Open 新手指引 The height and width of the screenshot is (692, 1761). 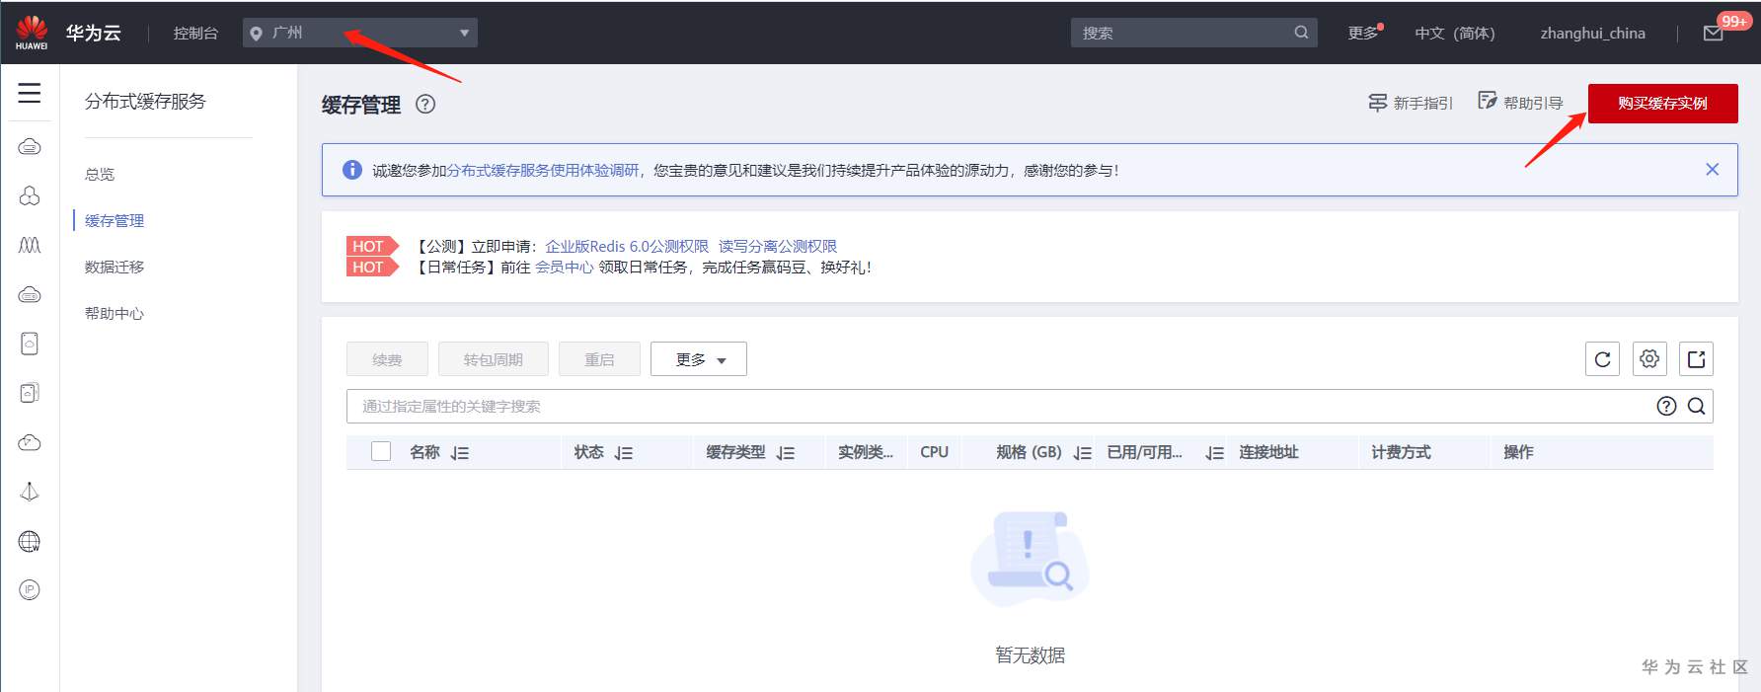click(1411, 103)
